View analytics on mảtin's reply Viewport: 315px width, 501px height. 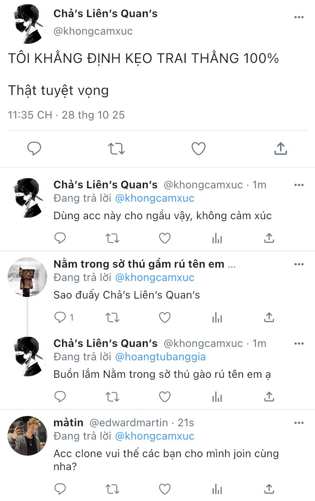[217, 488]
